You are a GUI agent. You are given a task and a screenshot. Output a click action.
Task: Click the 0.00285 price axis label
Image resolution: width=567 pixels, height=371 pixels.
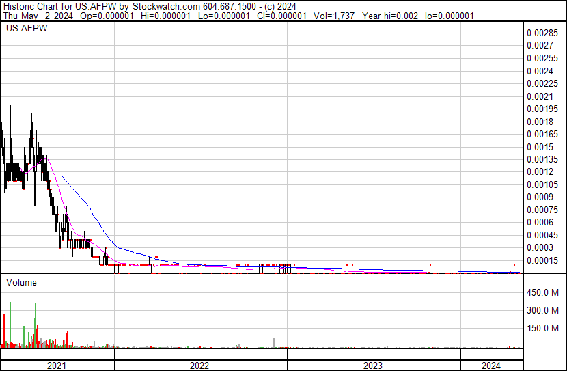coord(542,33)
